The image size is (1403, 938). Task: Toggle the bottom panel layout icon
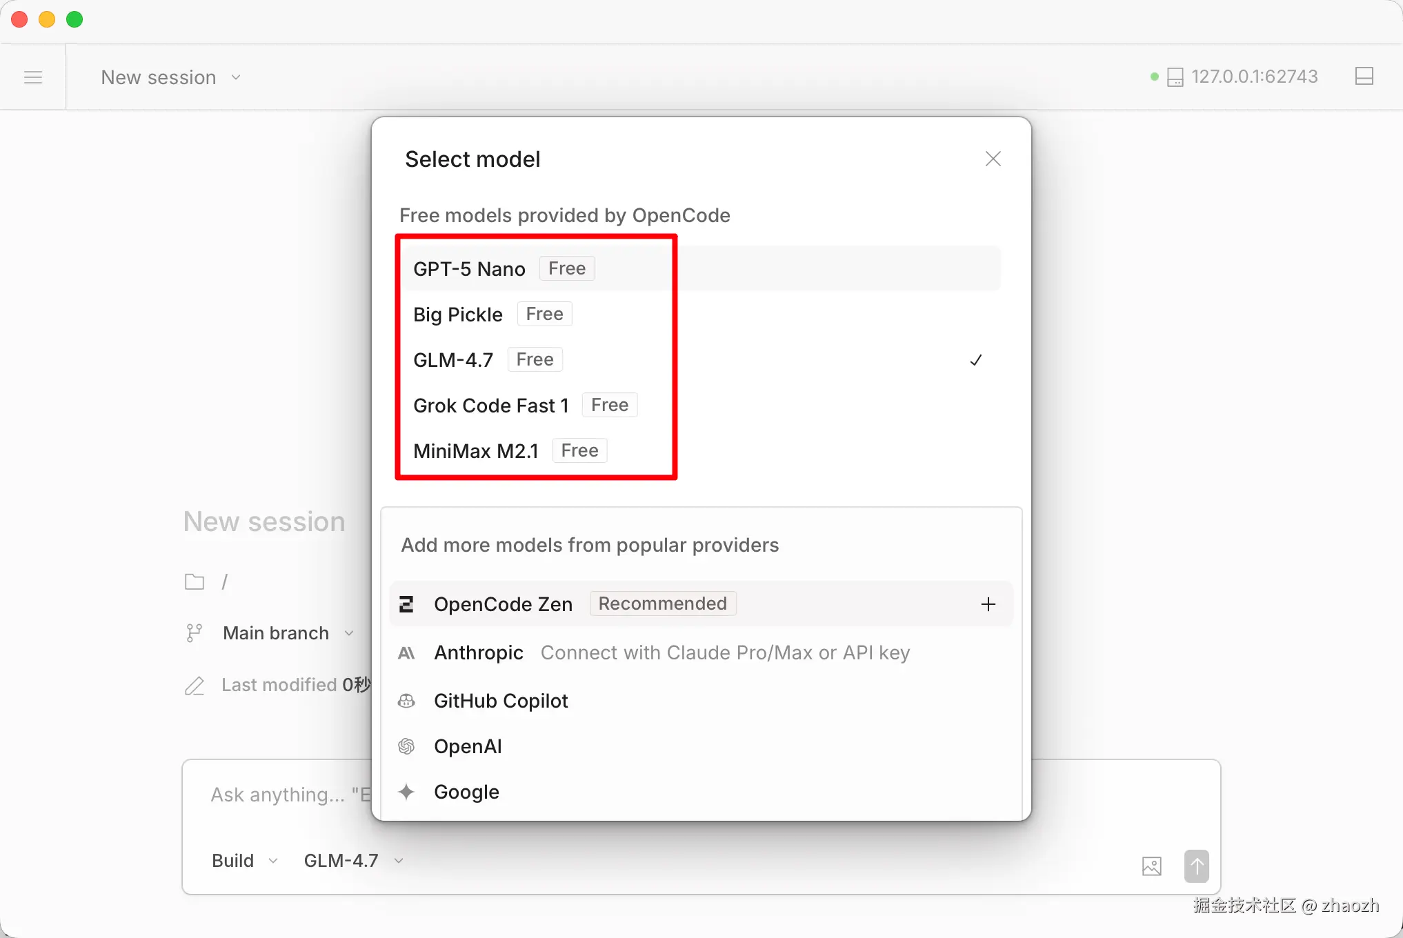(1364, 77)
